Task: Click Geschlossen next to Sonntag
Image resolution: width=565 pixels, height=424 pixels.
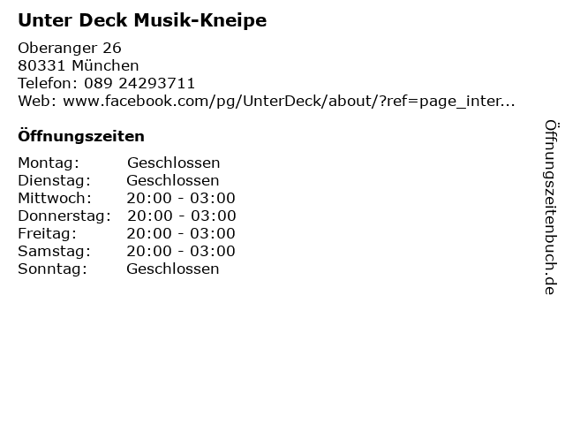Action: (x=173, y=269)
